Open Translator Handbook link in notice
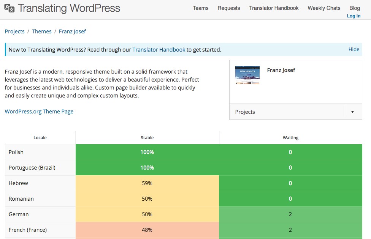The height and width of the screenshot is (239, 371). pos(159,50)
